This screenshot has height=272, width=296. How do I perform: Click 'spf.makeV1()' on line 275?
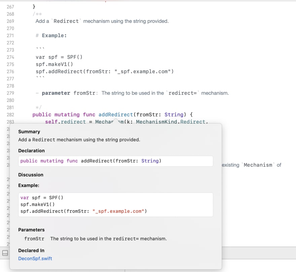[x=54, y=64]
